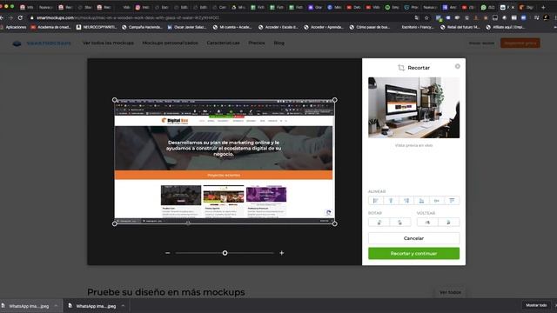Bookmark page with star icon
The width and height of the screenshot is (557, 313).
(x=426, y=17)
